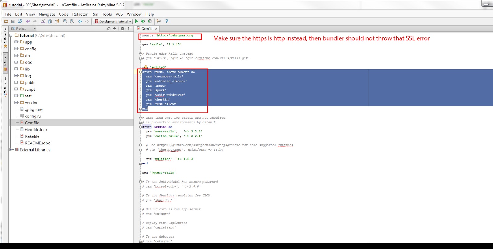Close the Gemfile editor tab
The image size is (493, 249).
(156, 29)
